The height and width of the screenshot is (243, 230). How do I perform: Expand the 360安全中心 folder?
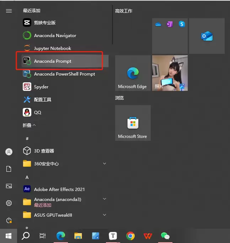[65, 164]
